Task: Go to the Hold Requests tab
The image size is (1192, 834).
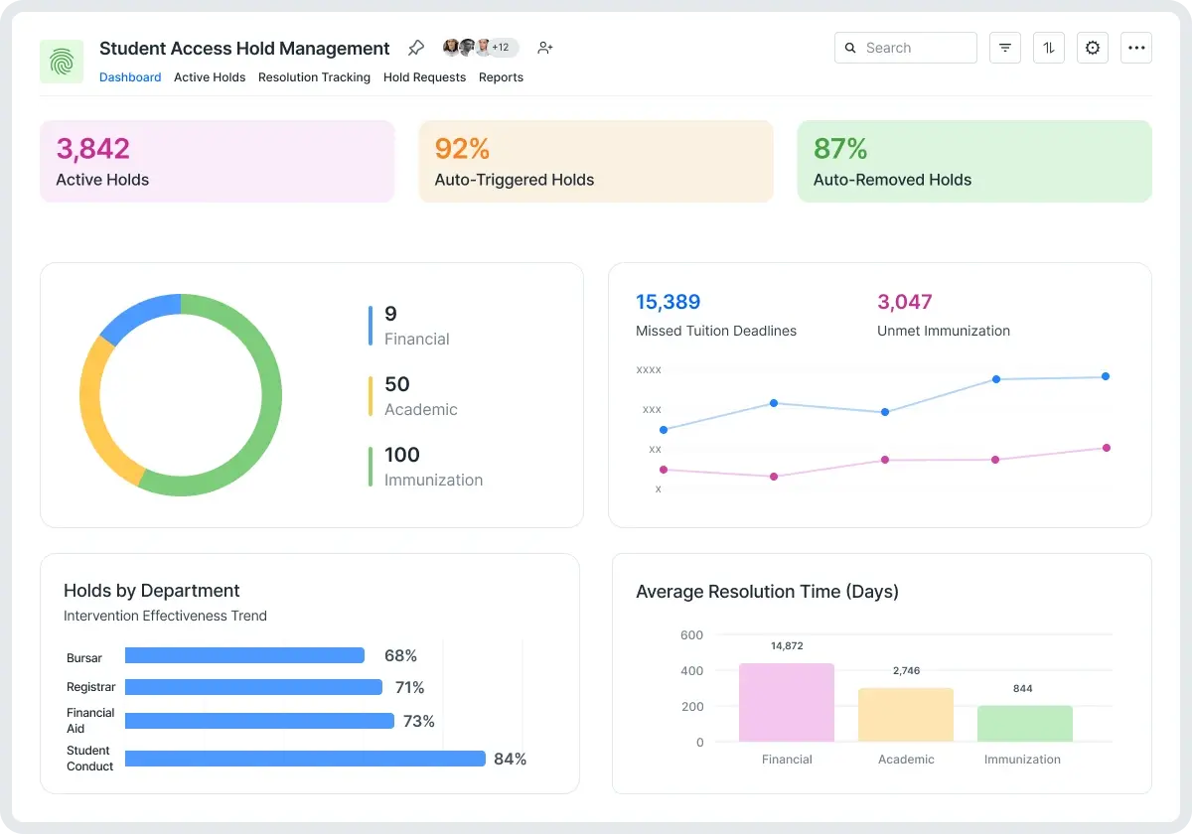Action: point(424,77)
